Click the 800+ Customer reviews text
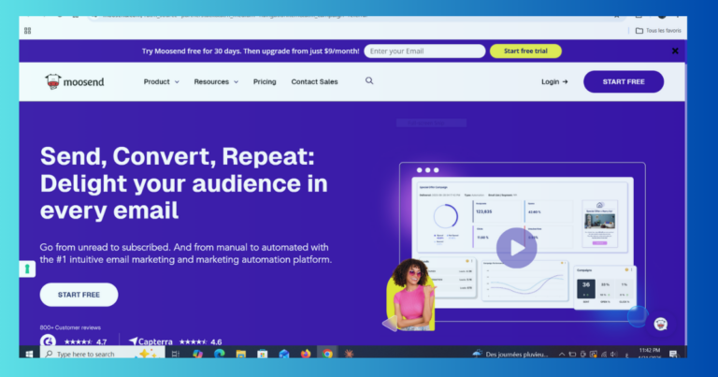The height and width of the screenshot is (377, 718). (70, 327)
